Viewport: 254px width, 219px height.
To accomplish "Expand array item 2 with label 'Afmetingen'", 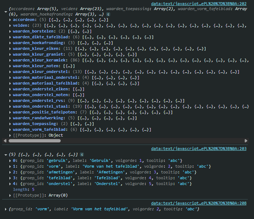I will pyautogui.click(x=10, y=172).
